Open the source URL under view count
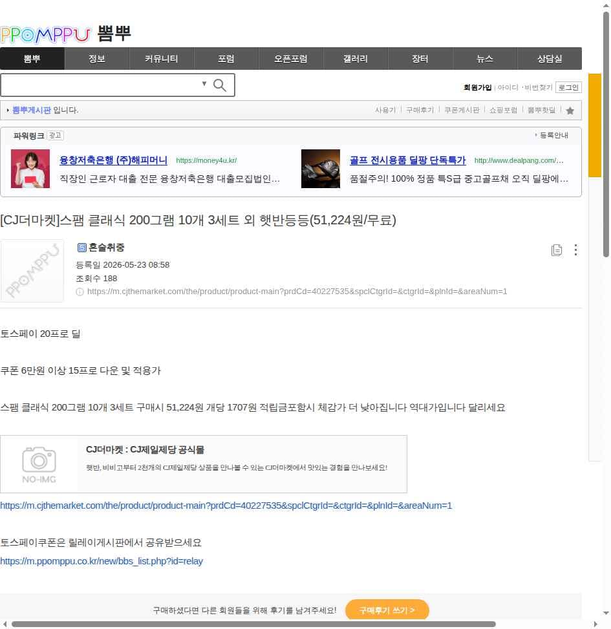Image resolution: width=611 pixels, height=629 pixels. pyautogui.click(x=297, y=292)
